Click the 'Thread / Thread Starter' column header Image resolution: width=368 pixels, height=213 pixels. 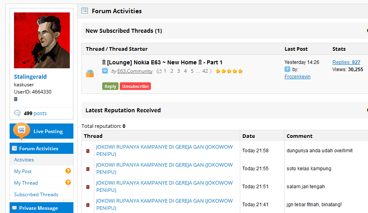click(x=117, y=49)
